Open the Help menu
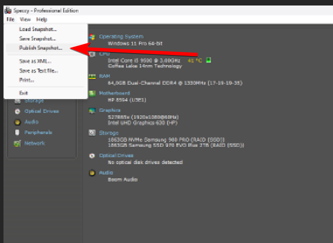The image size is (333, 243). coord(41,19)
